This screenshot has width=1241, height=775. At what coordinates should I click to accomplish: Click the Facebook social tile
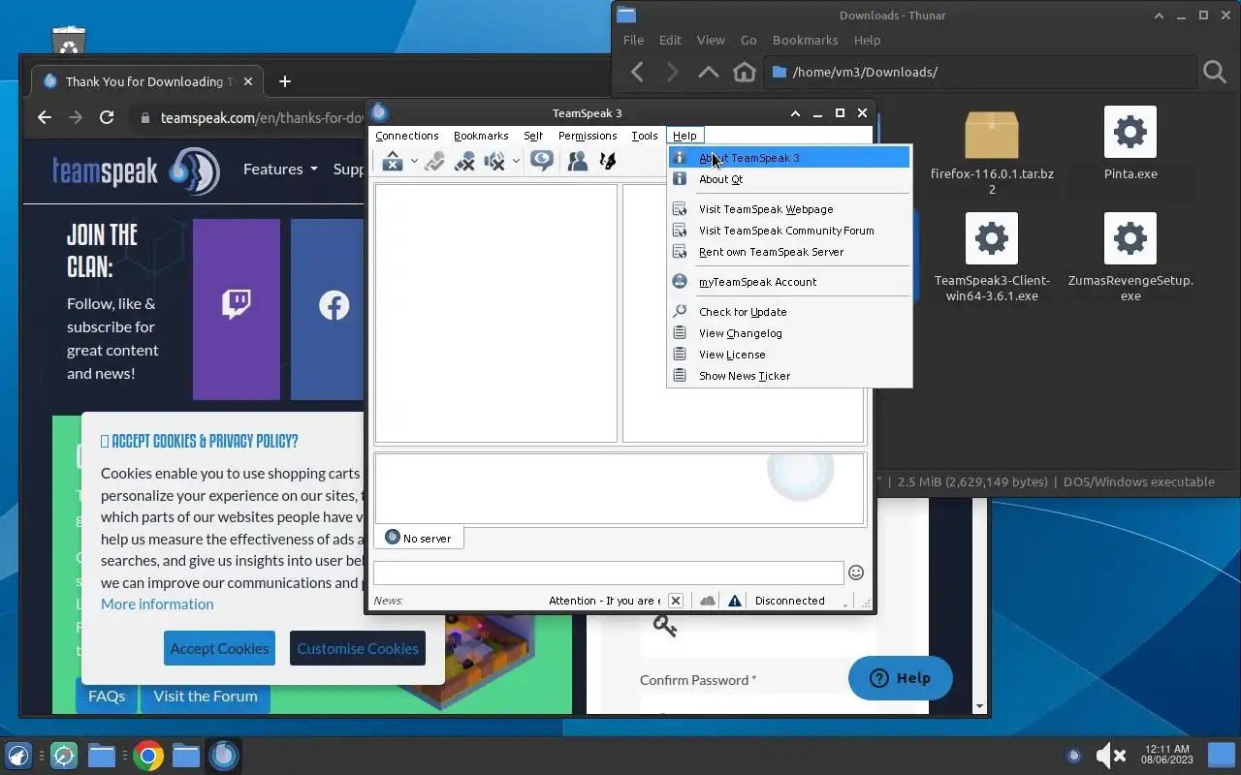pyautogui.click(x=328, y=309)
